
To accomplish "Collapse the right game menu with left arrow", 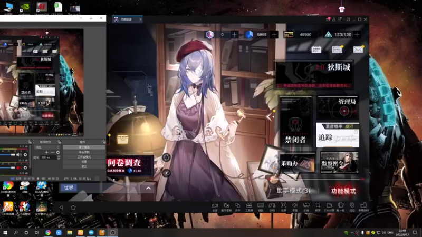I will (268, 116).
